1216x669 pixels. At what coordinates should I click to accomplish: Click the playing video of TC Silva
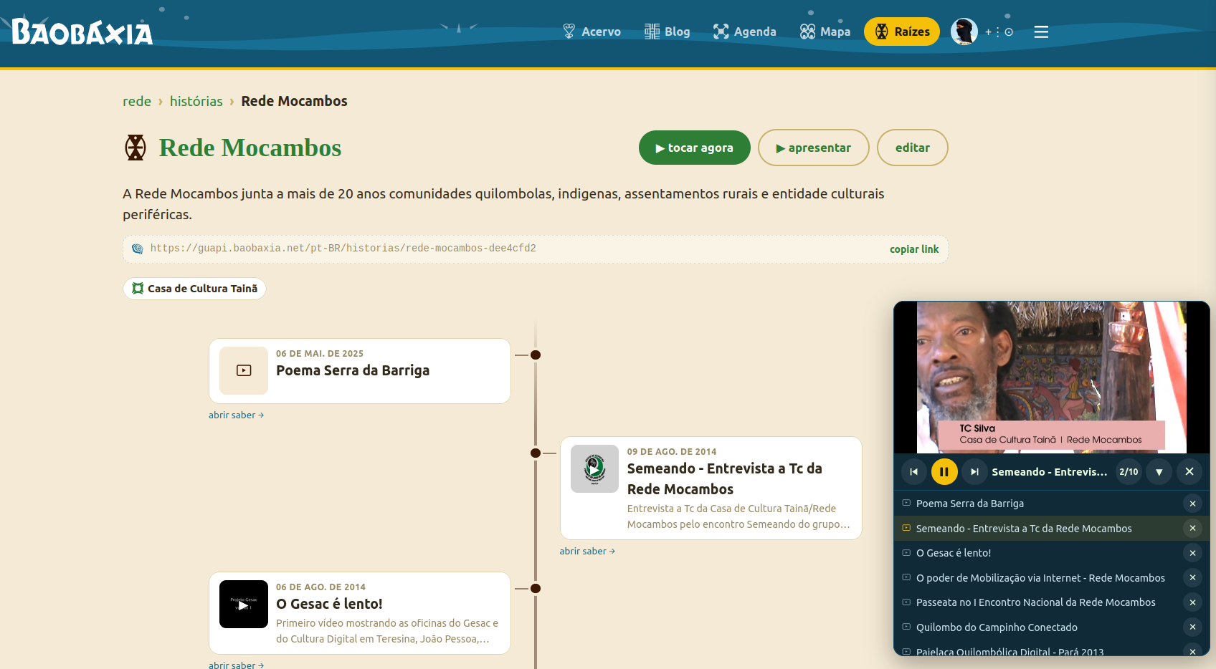(x=1052, y=377)
